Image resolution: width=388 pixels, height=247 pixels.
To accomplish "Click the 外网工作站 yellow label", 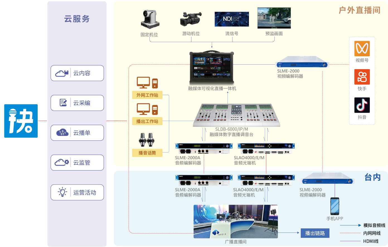I will pyautogui.click(x=147, y=95).
